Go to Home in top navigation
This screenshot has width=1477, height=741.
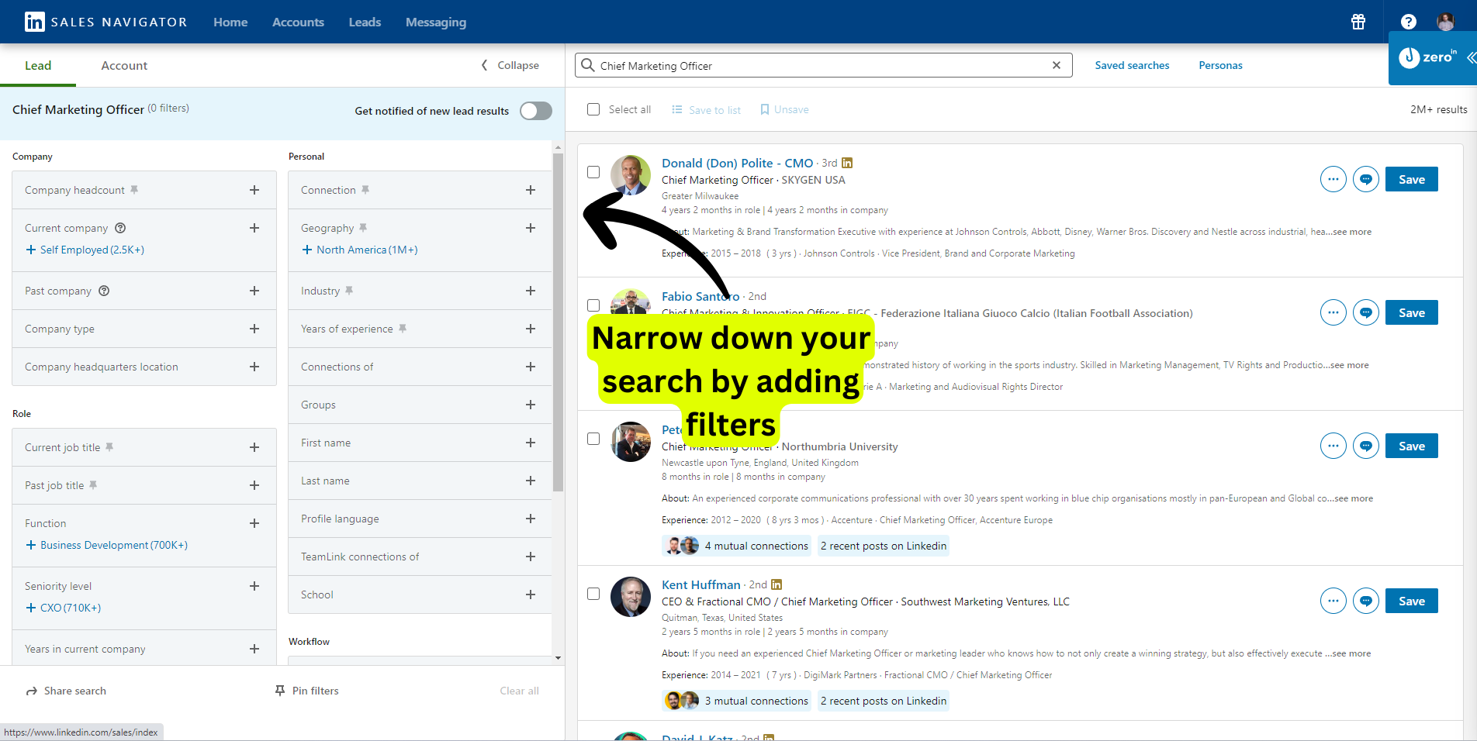coord(230,22)
